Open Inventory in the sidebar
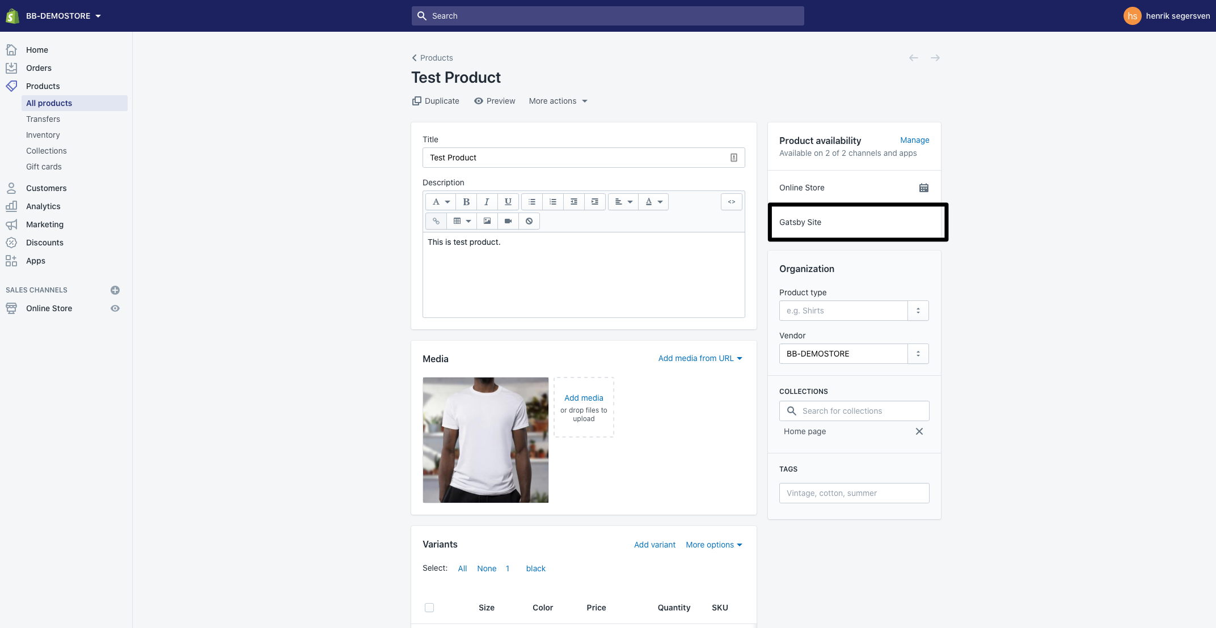The width and height of the screenshot is (1216, 628). point(43,135)
